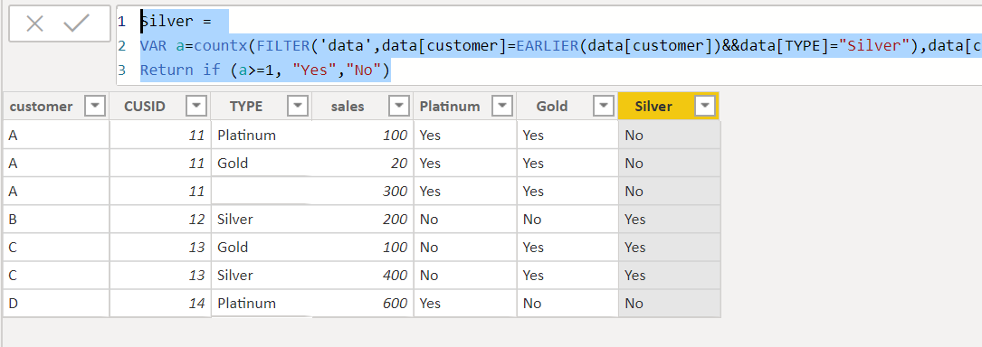The image size is (982, 347).
Task: Select sales cell with value 20
Action: pos(362,164)
